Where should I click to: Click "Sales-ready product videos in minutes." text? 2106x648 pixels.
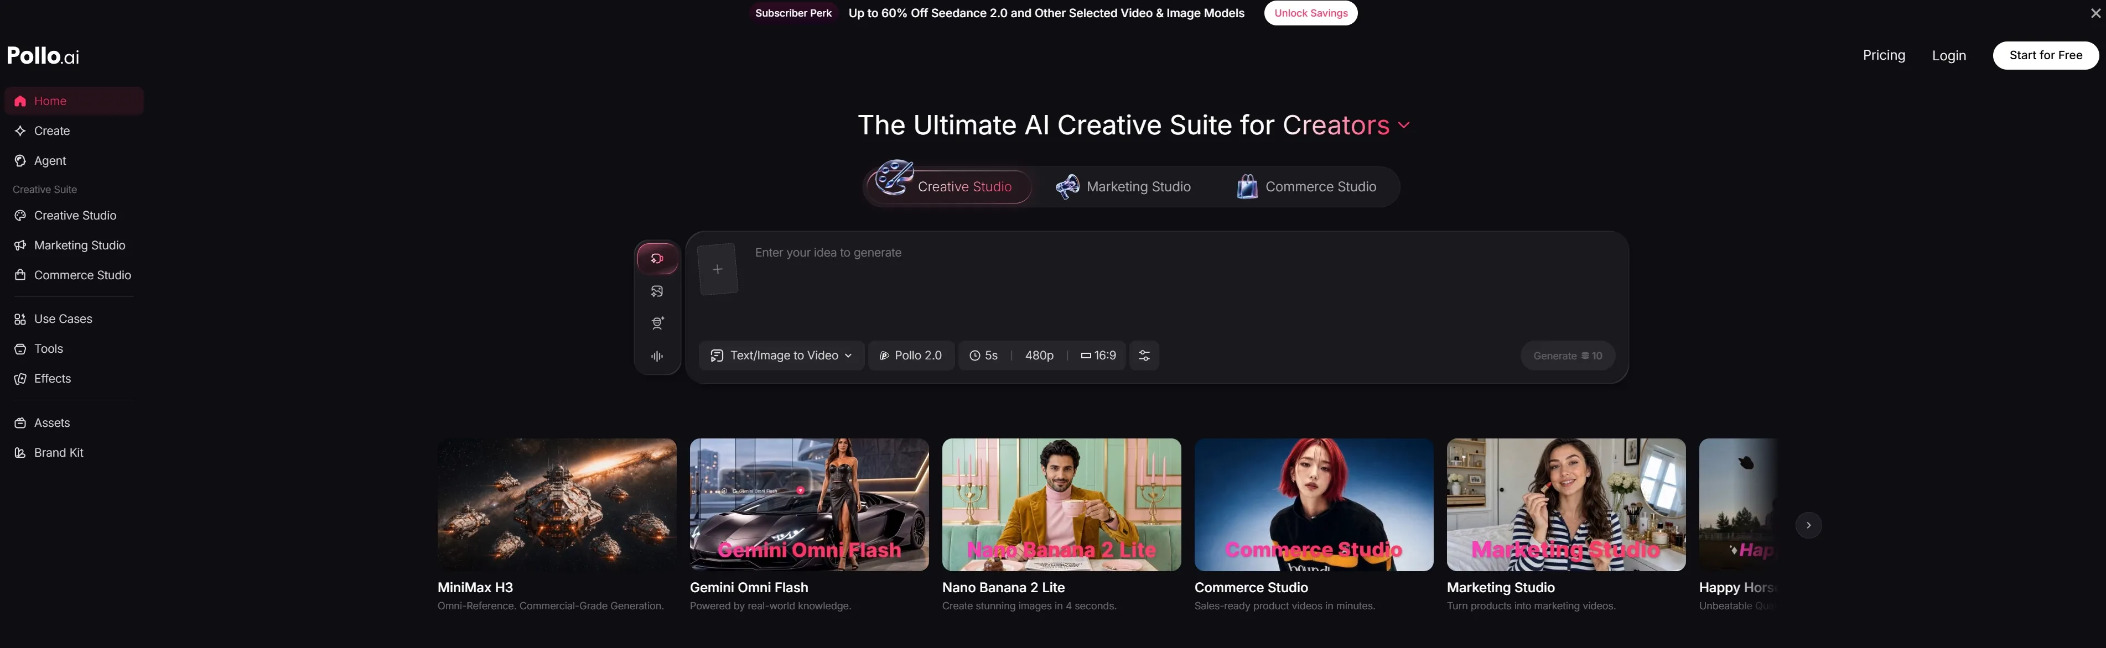(1284, 607)
